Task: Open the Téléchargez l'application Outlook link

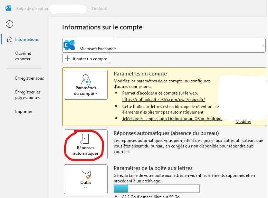Action: point(172,119)
